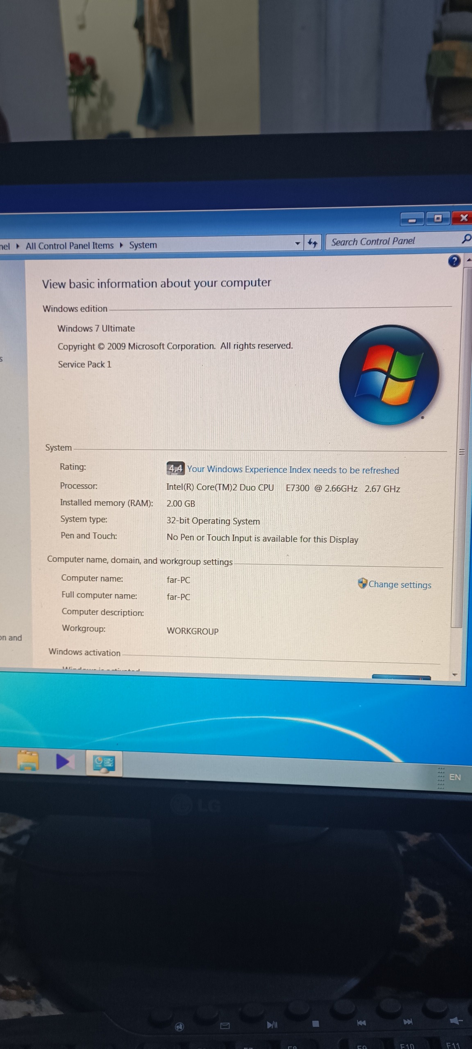472x1049 pixels.
Task: Go to All Control Panel Items breadcrumb
Action: (x=69, y=246)
